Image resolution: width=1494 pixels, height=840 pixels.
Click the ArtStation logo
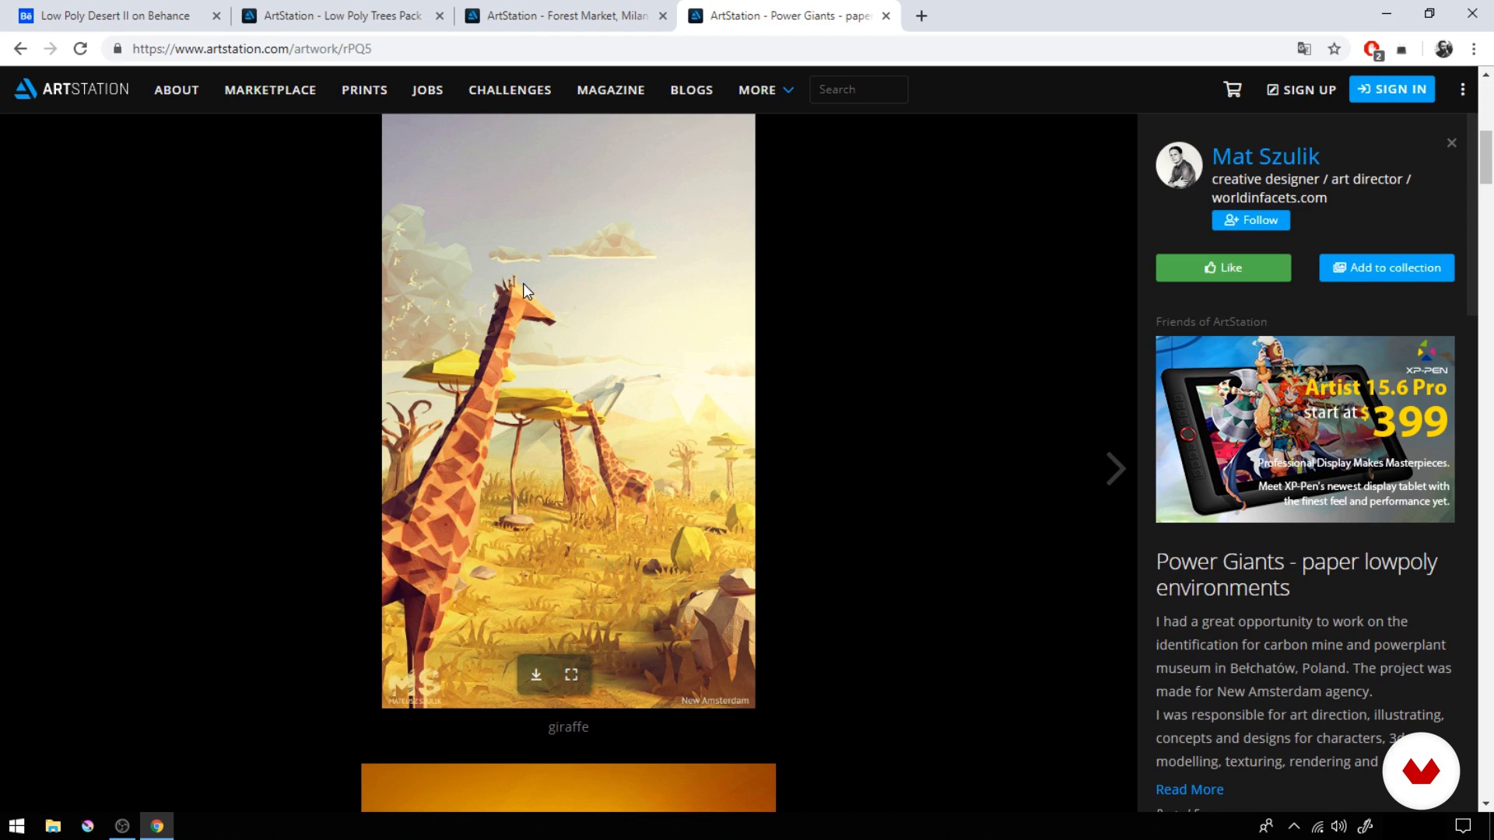(x=72, y=89)
